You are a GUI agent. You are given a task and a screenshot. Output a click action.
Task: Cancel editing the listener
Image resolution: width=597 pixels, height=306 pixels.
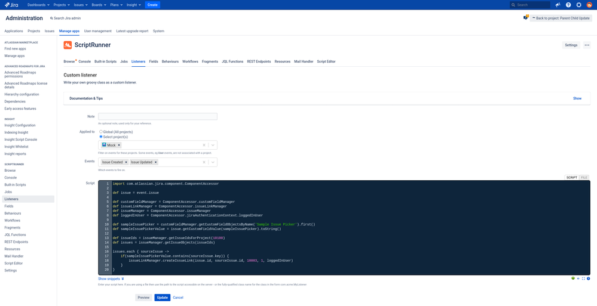coord(178,298)
